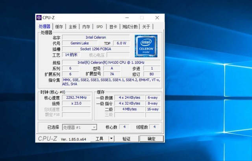
Task: Click the 核心数 value field
Action: coord(124,127)
